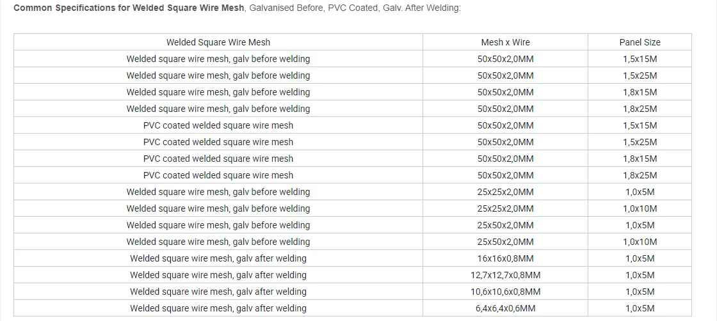This screenshot has height=321, width=717.
Task: Click 1,0x5M panel size of 16x16x0,8MM row
Action: pos(640,258)
